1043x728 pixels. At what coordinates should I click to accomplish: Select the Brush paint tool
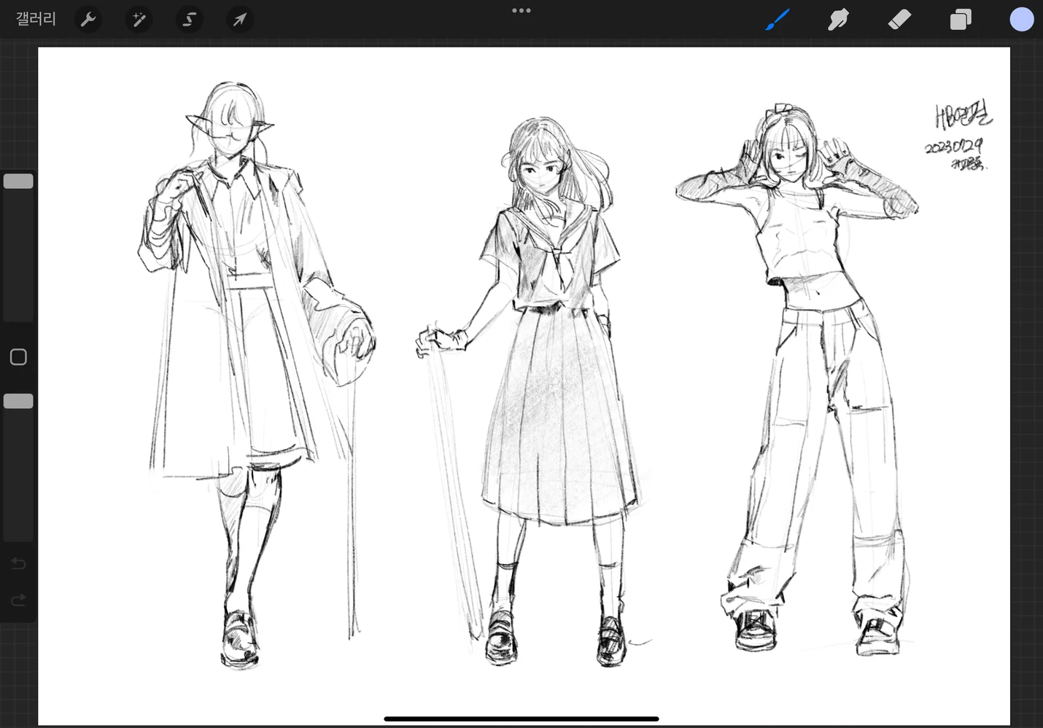point(778,20)
